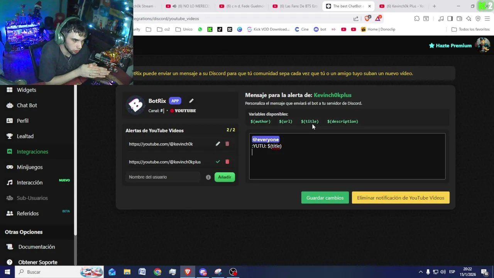
Task: Click the Guardar cambios button
Action: pyautogui.click(x=325, y=198)
